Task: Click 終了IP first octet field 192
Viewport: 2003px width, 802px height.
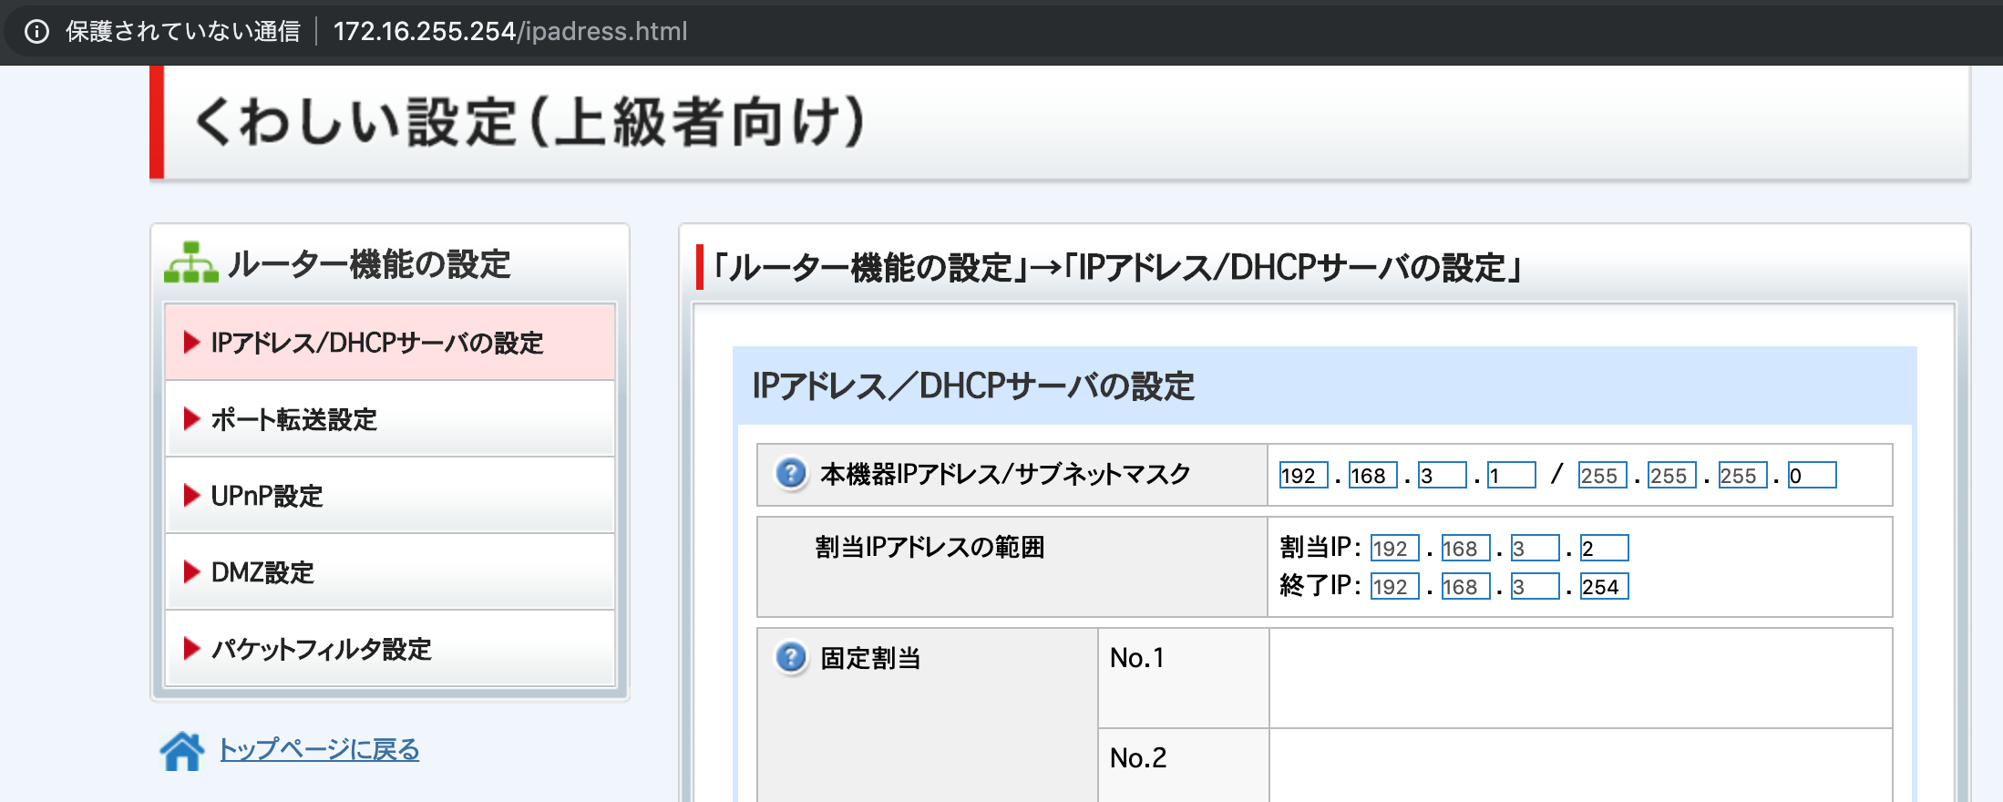Action: [x=1395, y=586]
